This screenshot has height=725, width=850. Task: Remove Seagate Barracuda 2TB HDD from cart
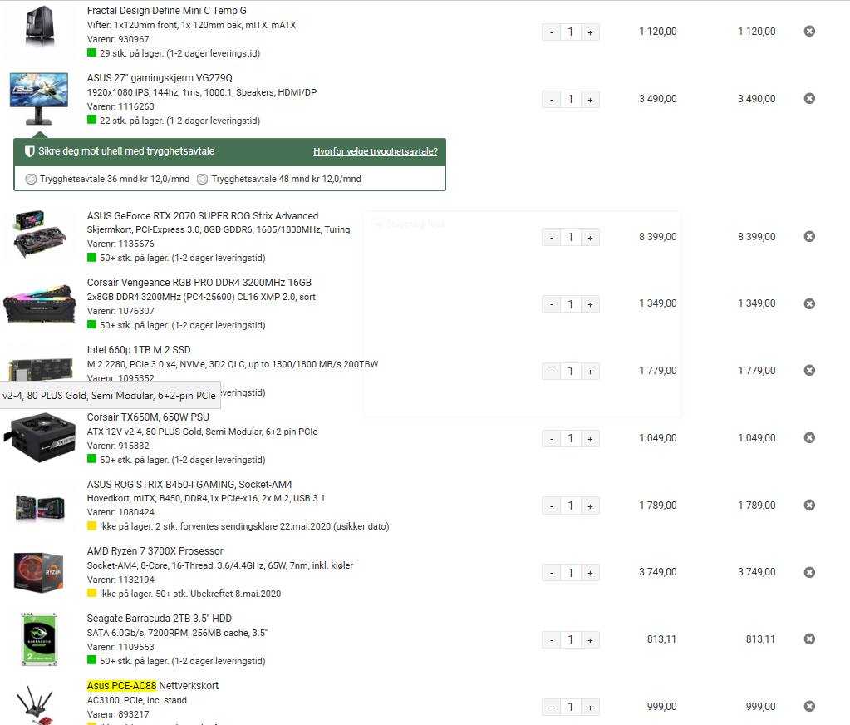point(809,639)
